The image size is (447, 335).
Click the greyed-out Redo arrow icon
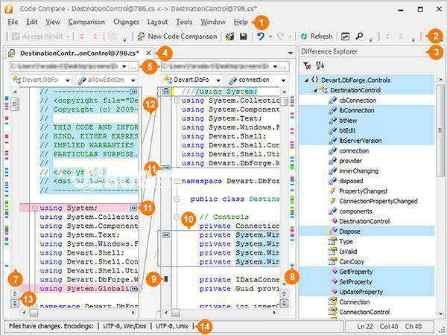pos(281,36)
